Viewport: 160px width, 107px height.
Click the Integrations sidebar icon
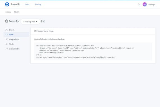pyautogui.click(x=6, y=39)
